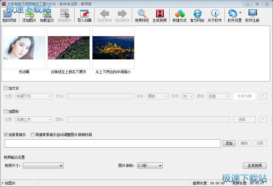Click the 添加 music button
The image size is (273, 187).
coord(229,143)
